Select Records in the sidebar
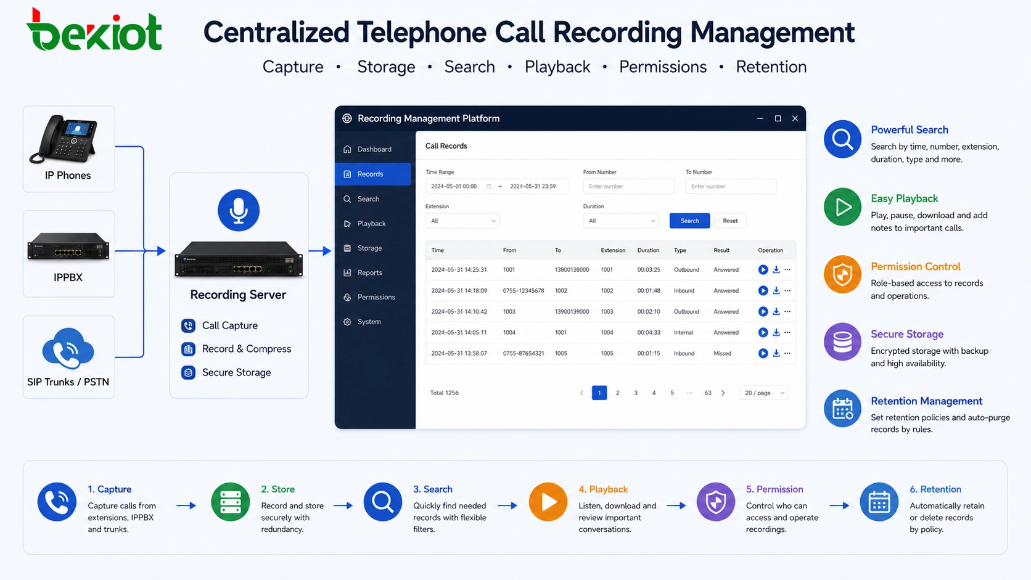The image size is (1031, 580). point(373,174)
